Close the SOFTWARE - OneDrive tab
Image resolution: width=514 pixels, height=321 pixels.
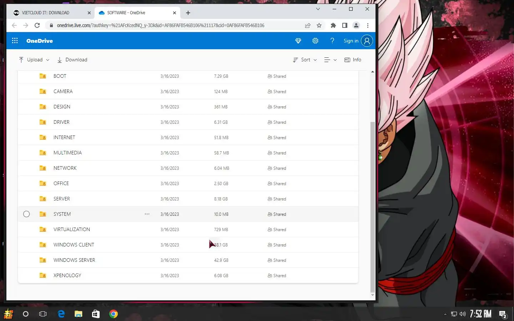(175, 13)
